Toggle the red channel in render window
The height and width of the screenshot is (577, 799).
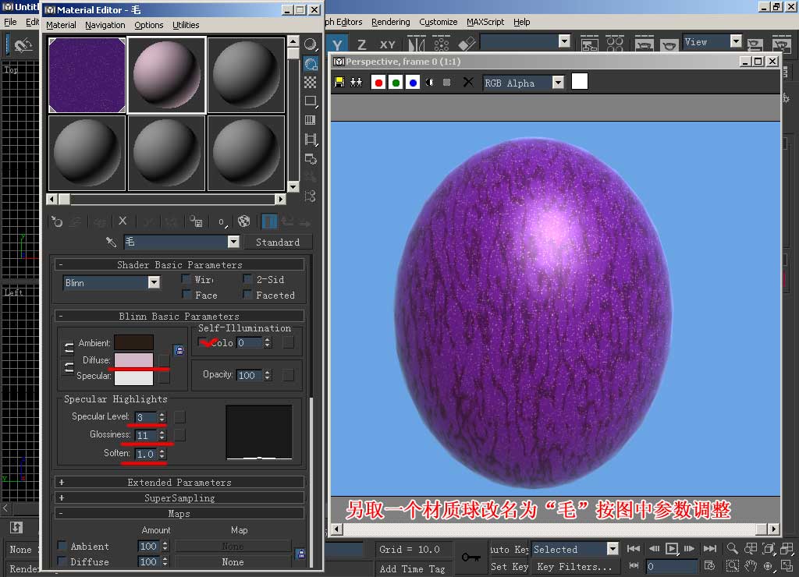378,83
